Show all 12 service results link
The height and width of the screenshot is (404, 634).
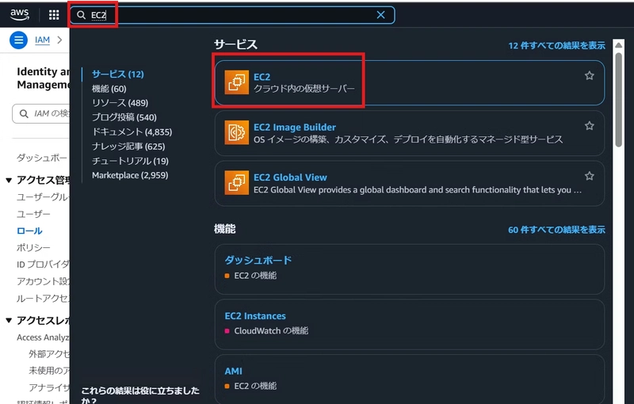(556, 45)
